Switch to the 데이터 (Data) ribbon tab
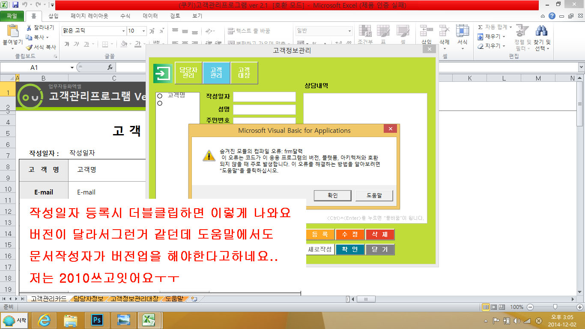 pos(150,16)
